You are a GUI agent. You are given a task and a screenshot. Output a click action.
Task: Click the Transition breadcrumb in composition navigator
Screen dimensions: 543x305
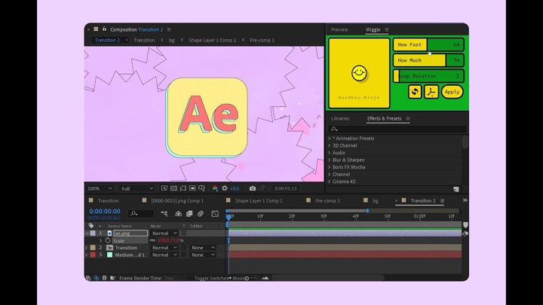[144, 40]
